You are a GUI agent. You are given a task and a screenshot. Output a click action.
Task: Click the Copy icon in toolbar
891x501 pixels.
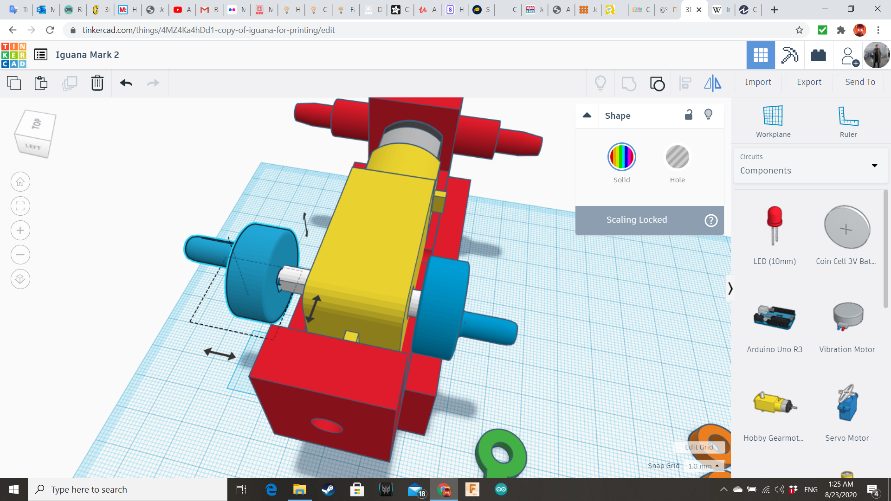pyautogui.click(x=14, y=83)
